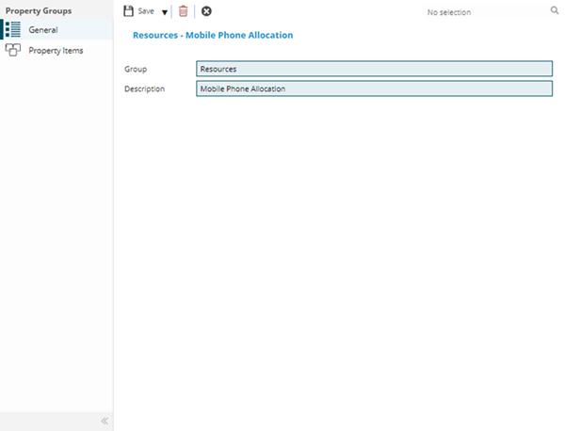Screen dimensions: 565x431
Task: Click the No selection search box
Action: pyautogui.click(x=487, y=12)
